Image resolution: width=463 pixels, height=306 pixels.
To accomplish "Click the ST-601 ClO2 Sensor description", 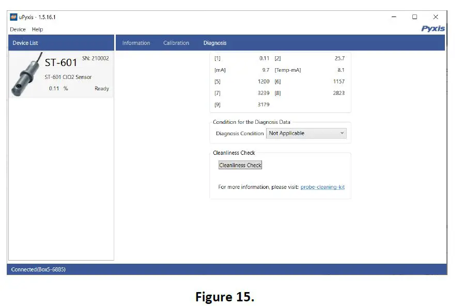I will coord(68,77).
